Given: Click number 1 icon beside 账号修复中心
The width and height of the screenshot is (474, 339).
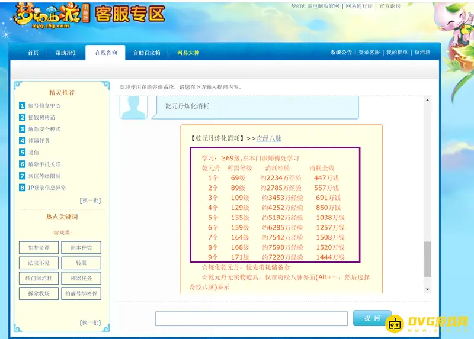Looking at the screenshot, I should click(22, 106).
